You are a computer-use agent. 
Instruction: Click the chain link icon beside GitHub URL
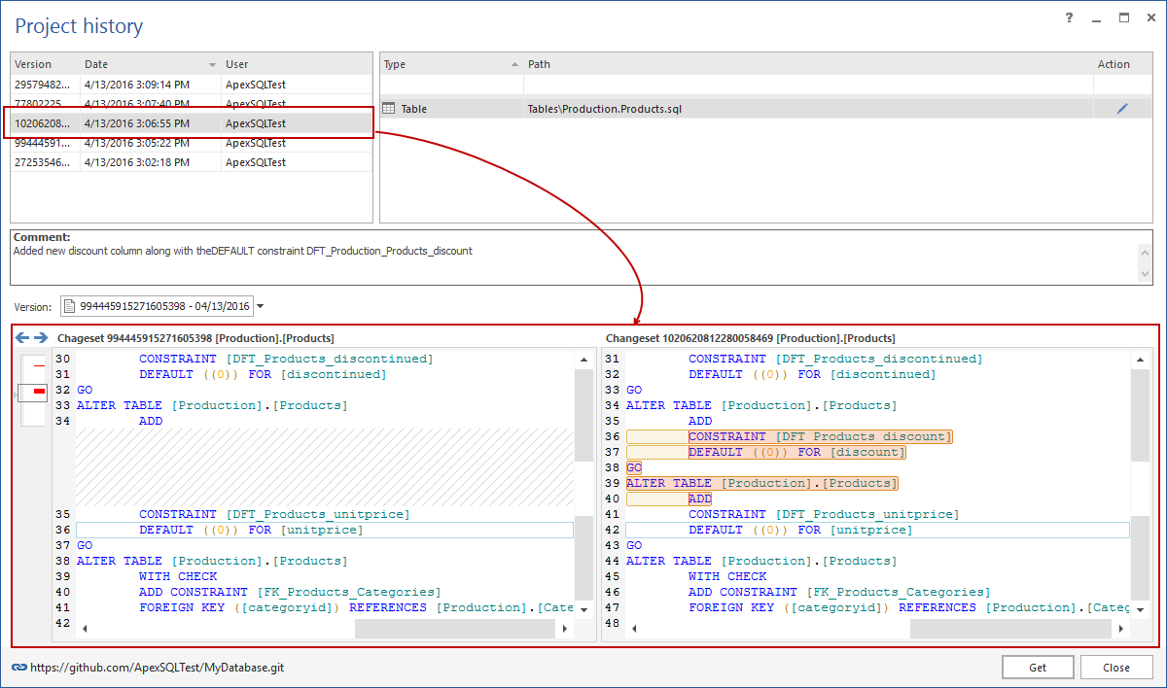click(18, 668)
